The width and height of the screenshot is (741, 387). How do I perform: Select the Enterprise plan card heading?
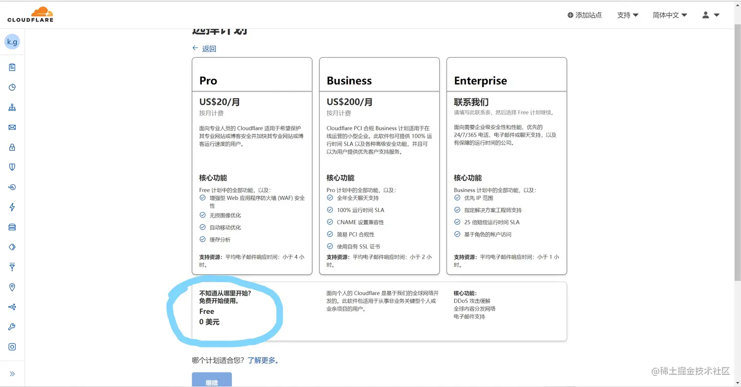click(x=480, y=81)
